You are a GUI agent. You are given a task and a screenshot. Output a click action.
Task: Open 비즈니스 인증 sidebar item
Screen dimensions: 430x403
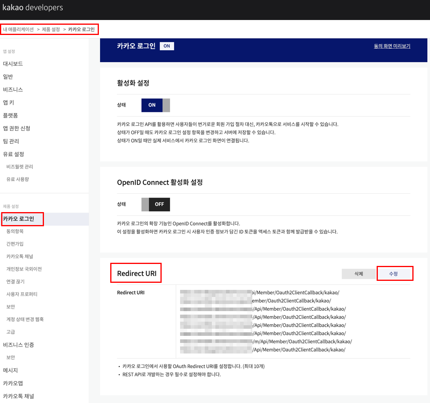tap(18, 345)
